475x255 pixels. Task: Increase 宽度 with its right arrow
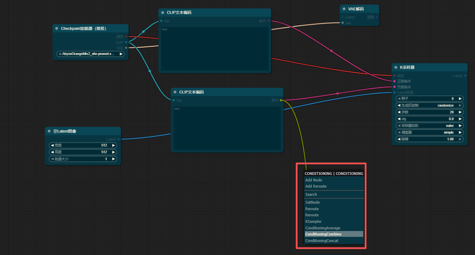pos(113,145)
